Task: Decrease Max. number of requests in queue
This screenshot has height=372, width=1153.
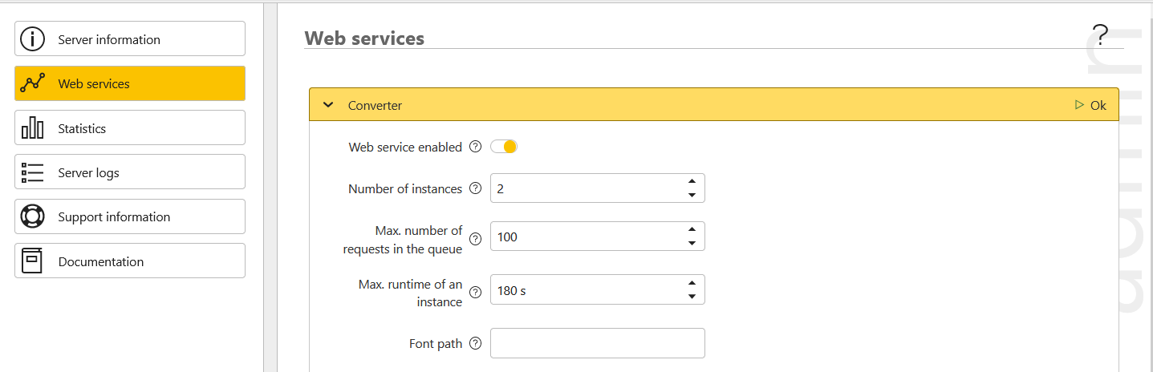Action: pyautogui.click(x=692, y=243)
